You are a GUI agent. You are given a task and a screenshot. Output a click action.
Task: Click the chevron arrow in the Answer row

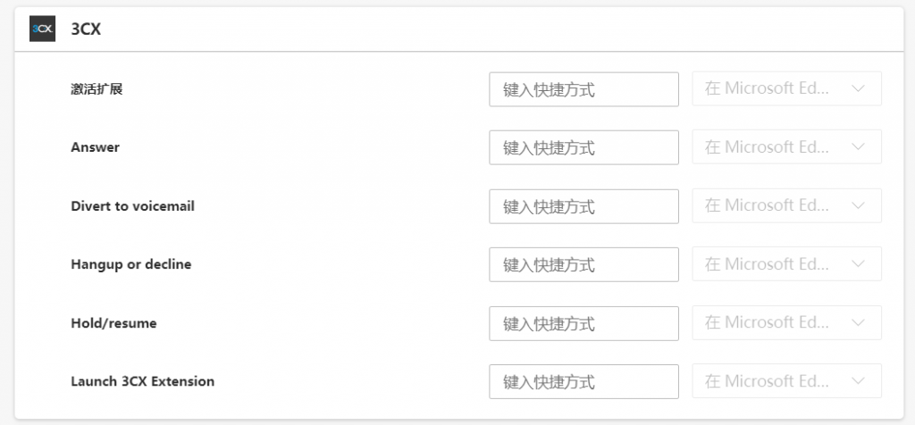click(x=858, y=147)
